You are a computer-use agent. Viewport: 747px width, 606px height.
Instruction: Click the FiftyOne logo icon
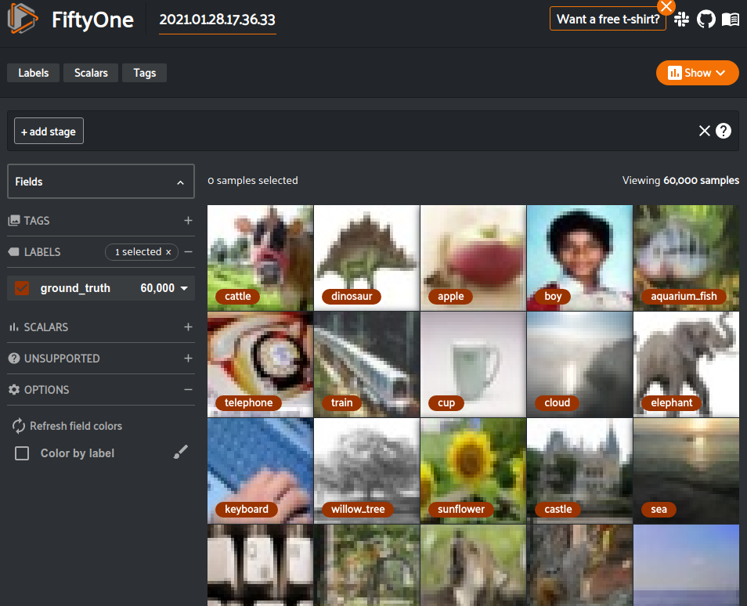(23, 19)
